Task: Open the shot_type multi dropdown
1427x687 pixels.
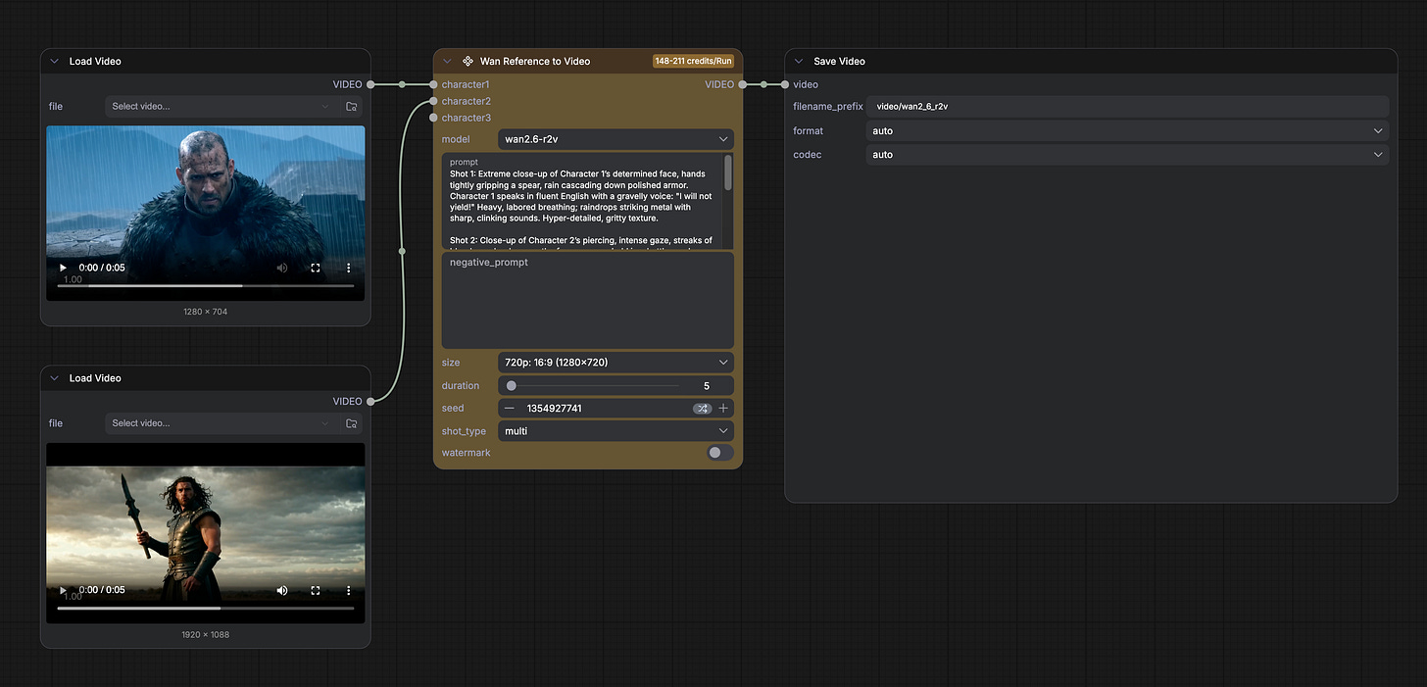Action: 615,431
